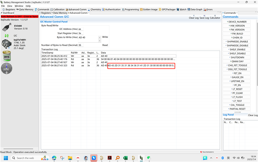
Task: Edit the I2C Address hex field
Action: (x=81, y=29)
